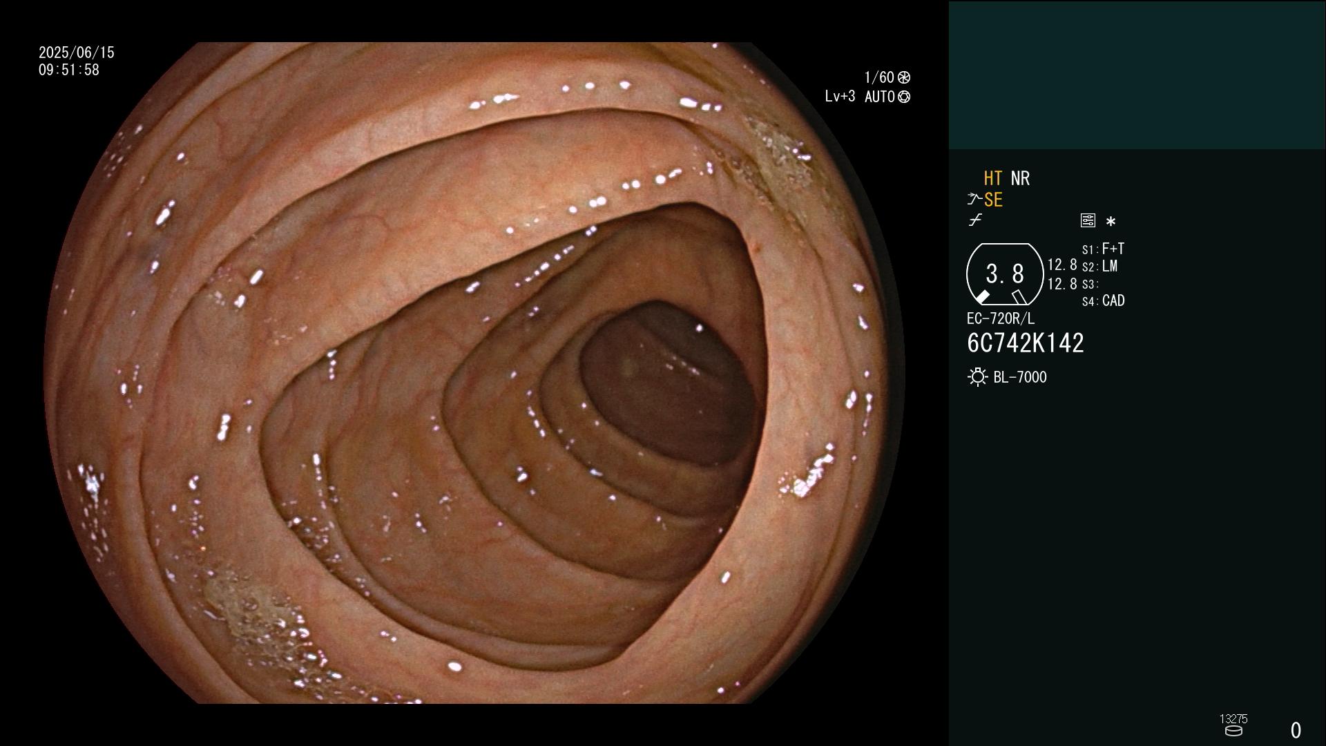Screen dimensions: 1326x746
Task: Click the serial number 6C742K142
Action: (1026, 343)
